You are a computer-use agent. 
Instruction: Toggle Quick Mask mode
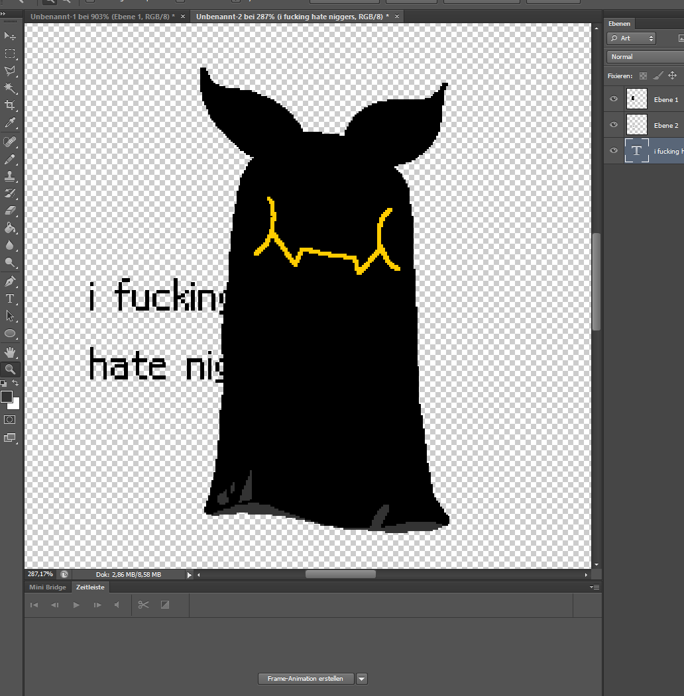click(x=9, y=419)
